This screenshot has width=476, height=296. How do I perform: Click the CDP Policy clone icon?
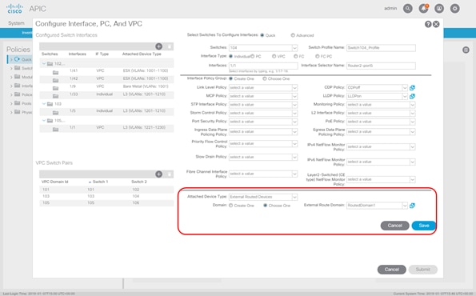412,88
